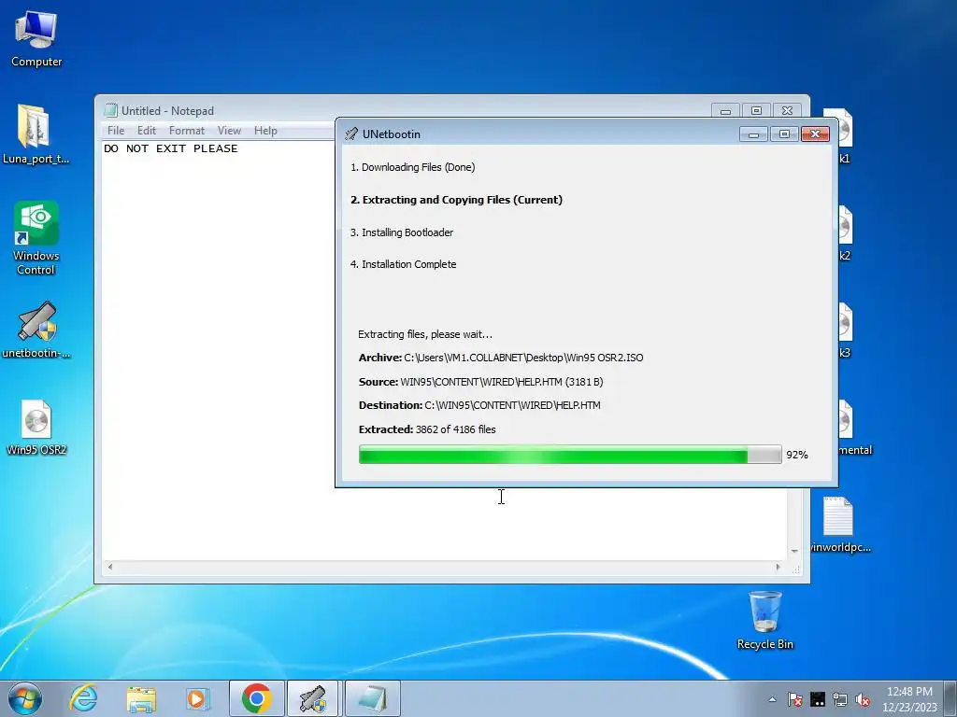Screen dimensions: 957x717
Task: Maximize the UNetbootin window
Action: pyautogui.click(x=784, y=134)
